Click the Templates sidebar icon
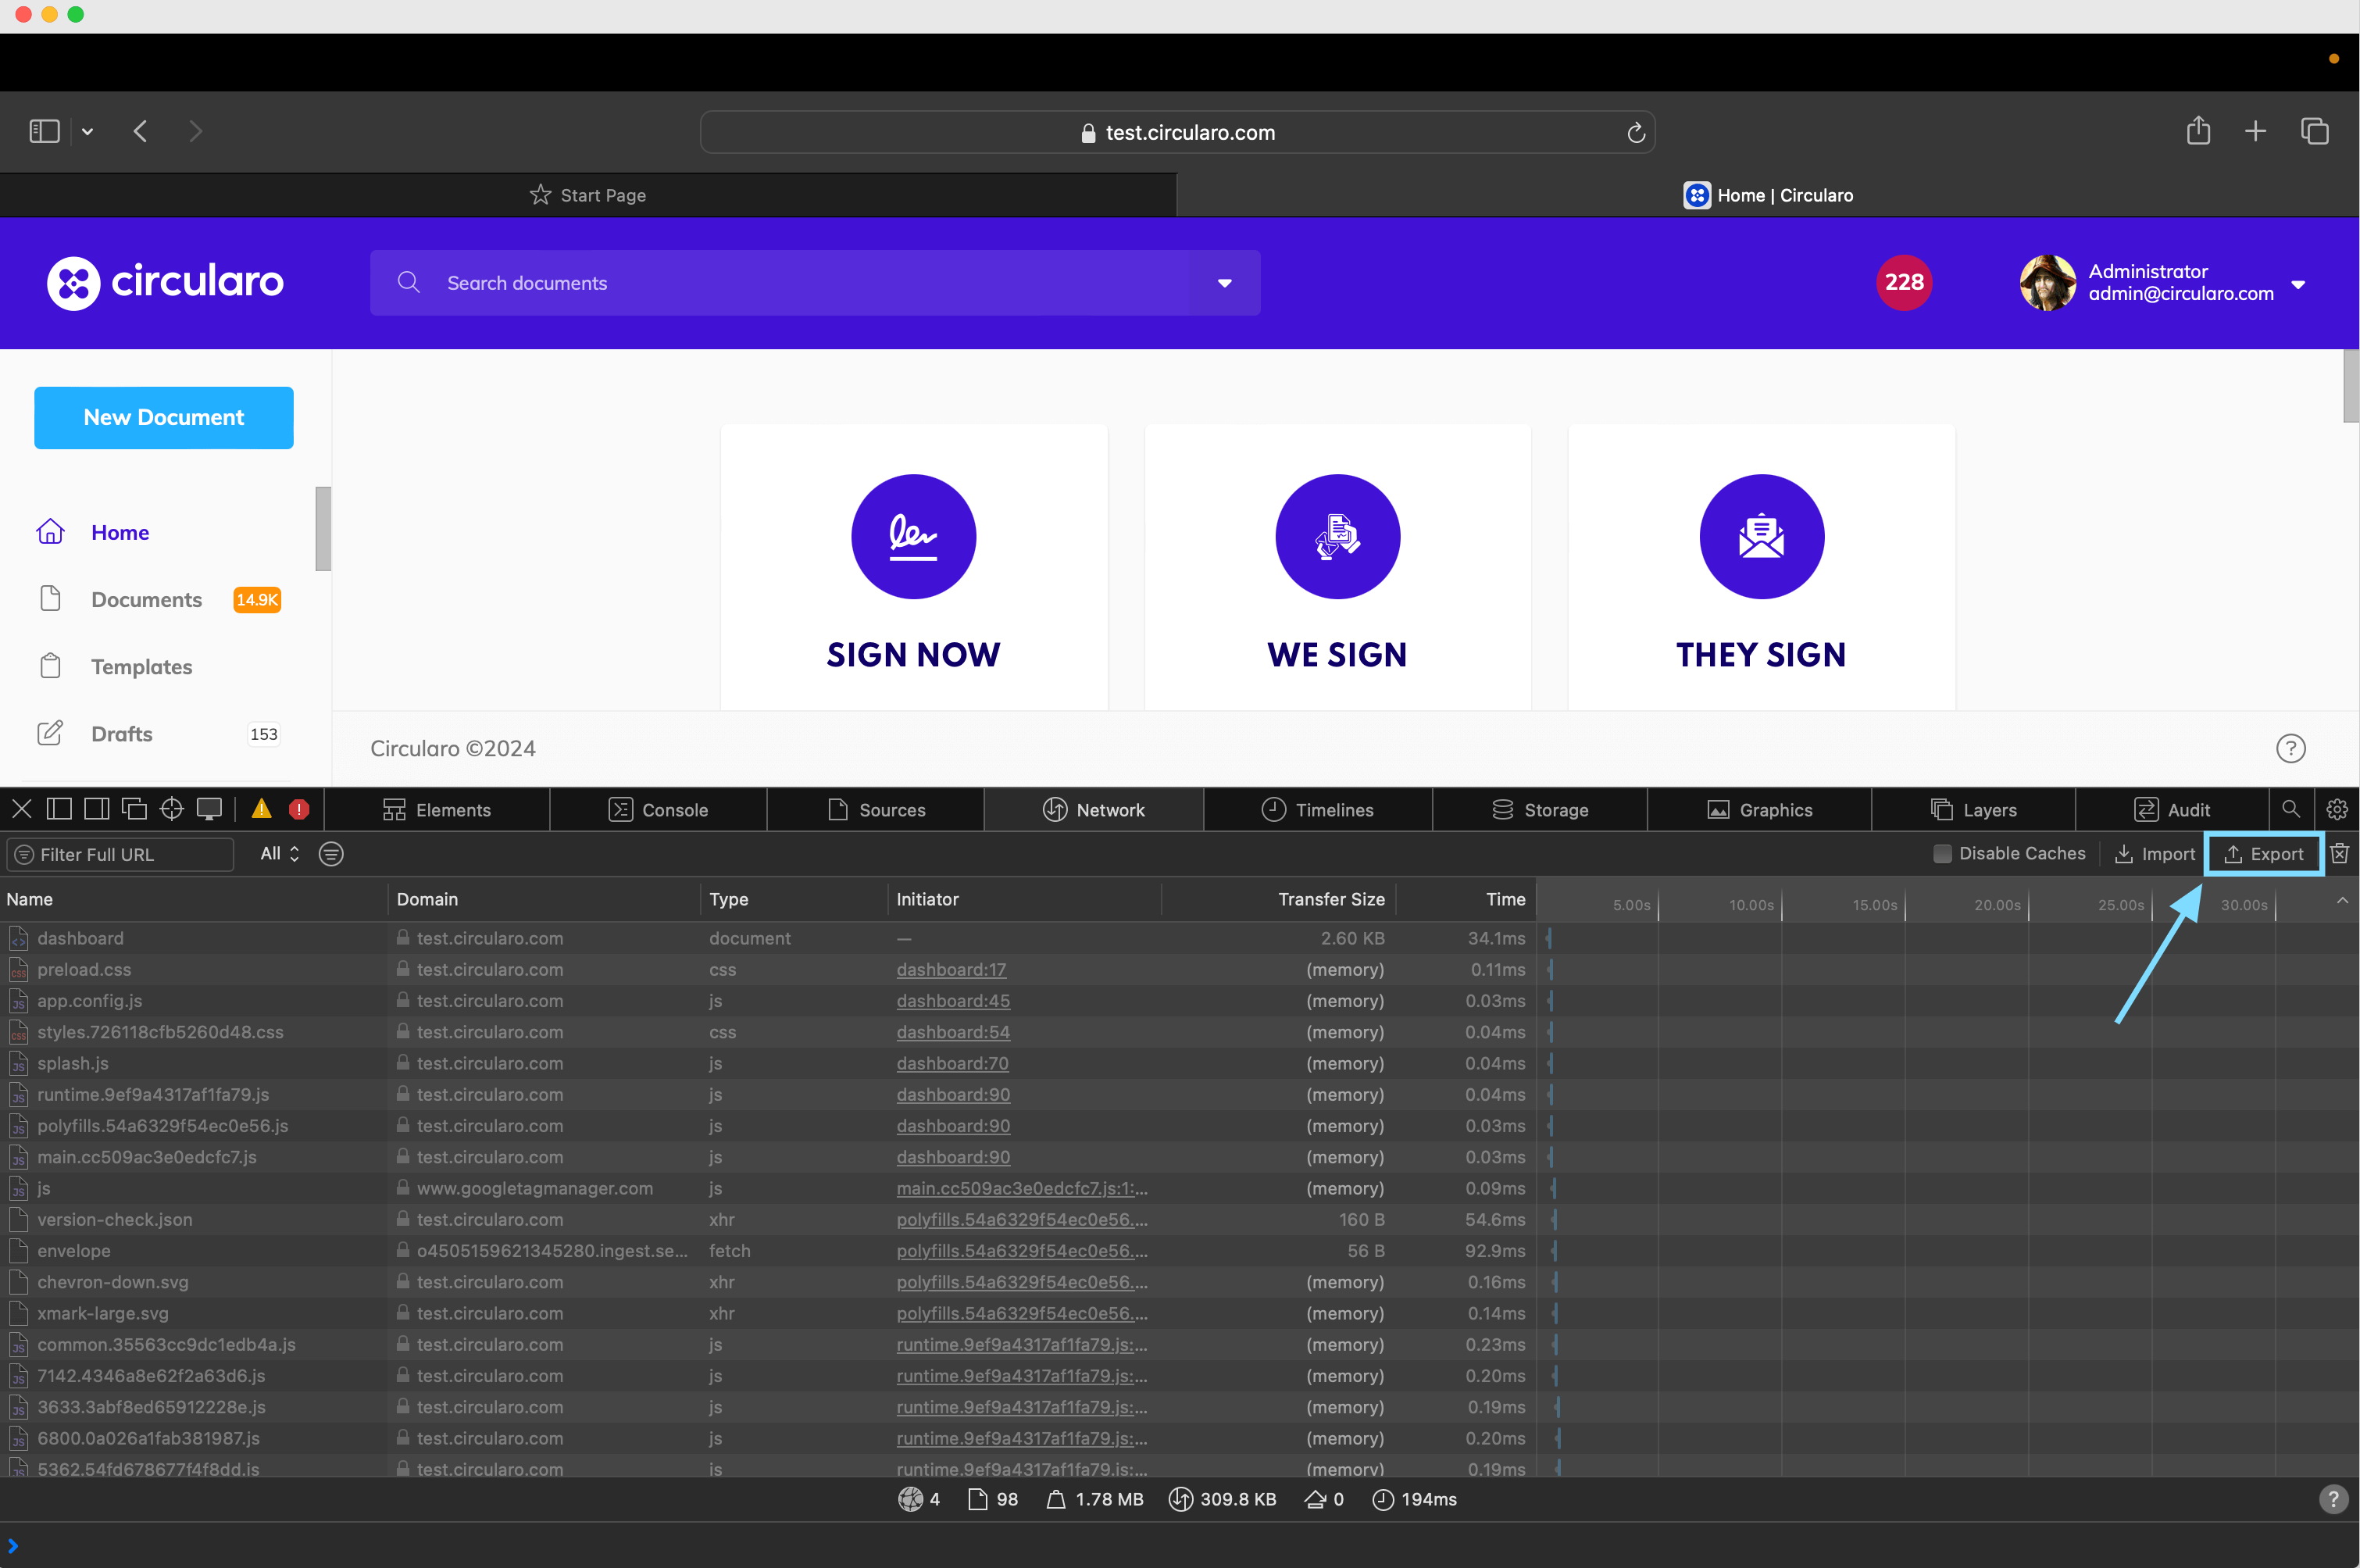Image resolution: width=2360 pixels, height=1568 pixels. tap(49, 666)
